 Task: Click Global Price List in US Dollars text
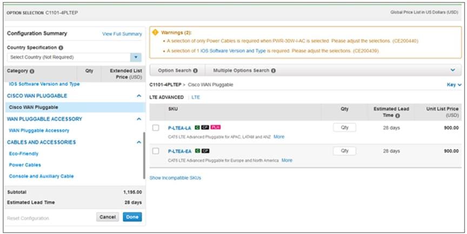point(424,12)
